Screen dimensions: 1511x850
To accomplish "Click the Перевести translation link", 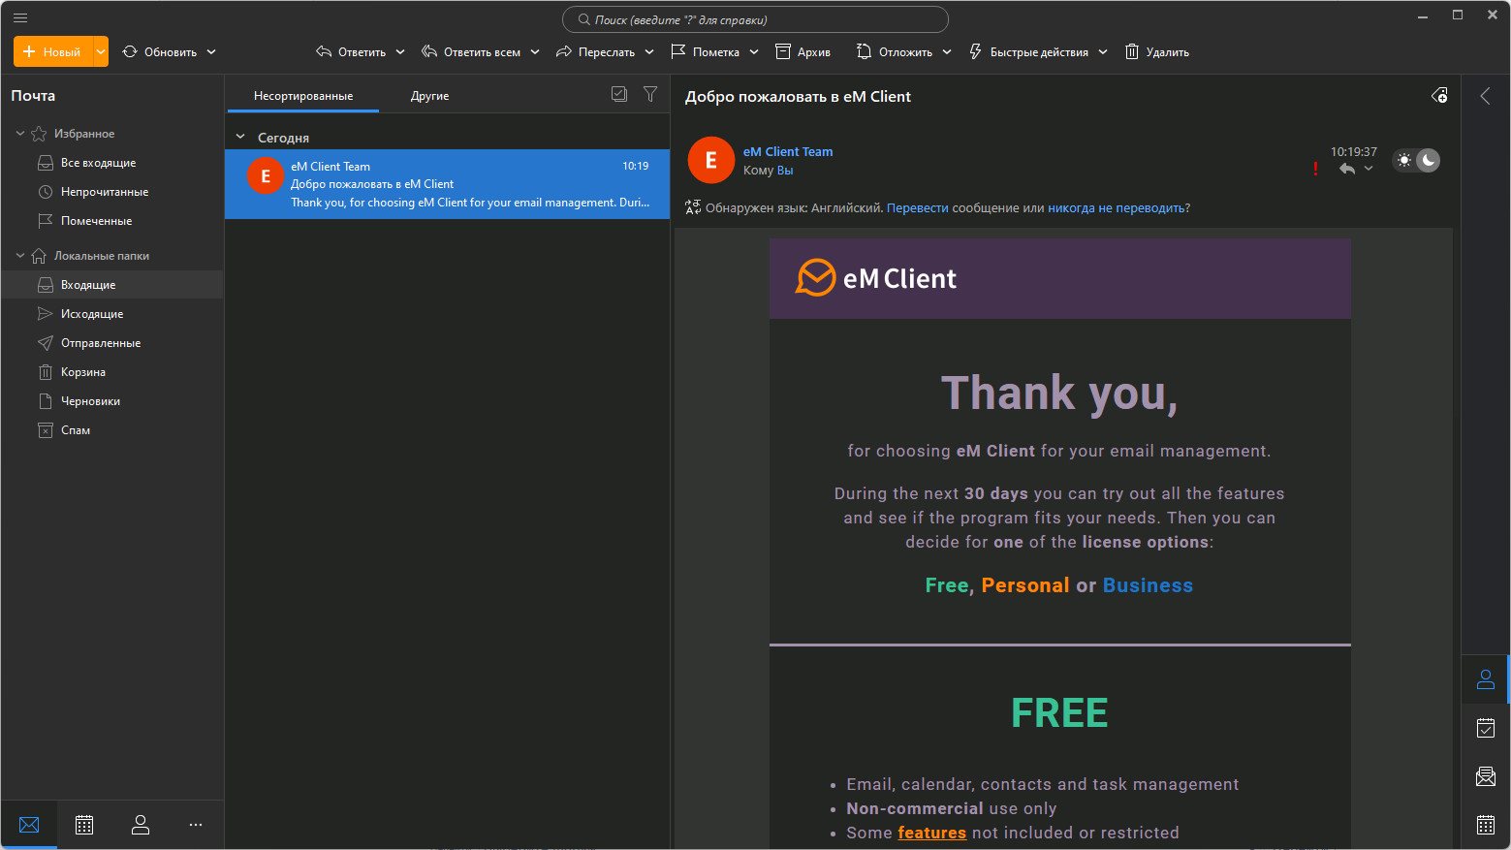I will [917, 208].
